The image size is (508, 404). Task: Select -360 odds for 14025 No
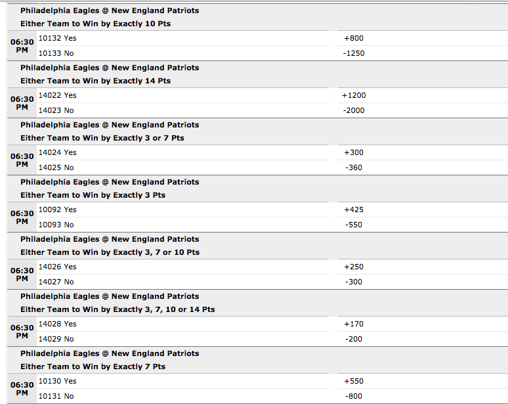354,168
